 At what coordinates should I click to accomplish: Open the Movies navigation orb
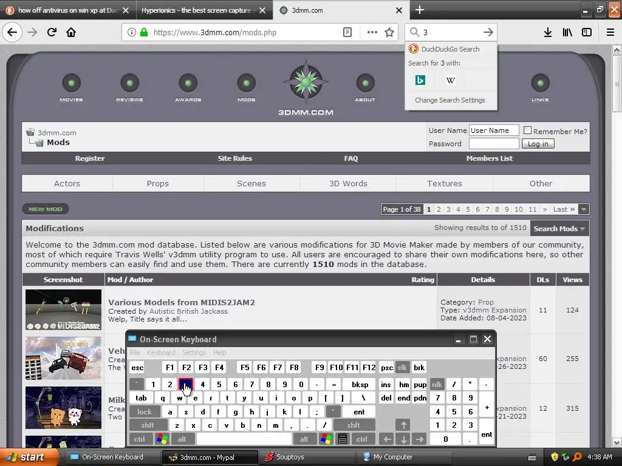click(x=72, y=83)
